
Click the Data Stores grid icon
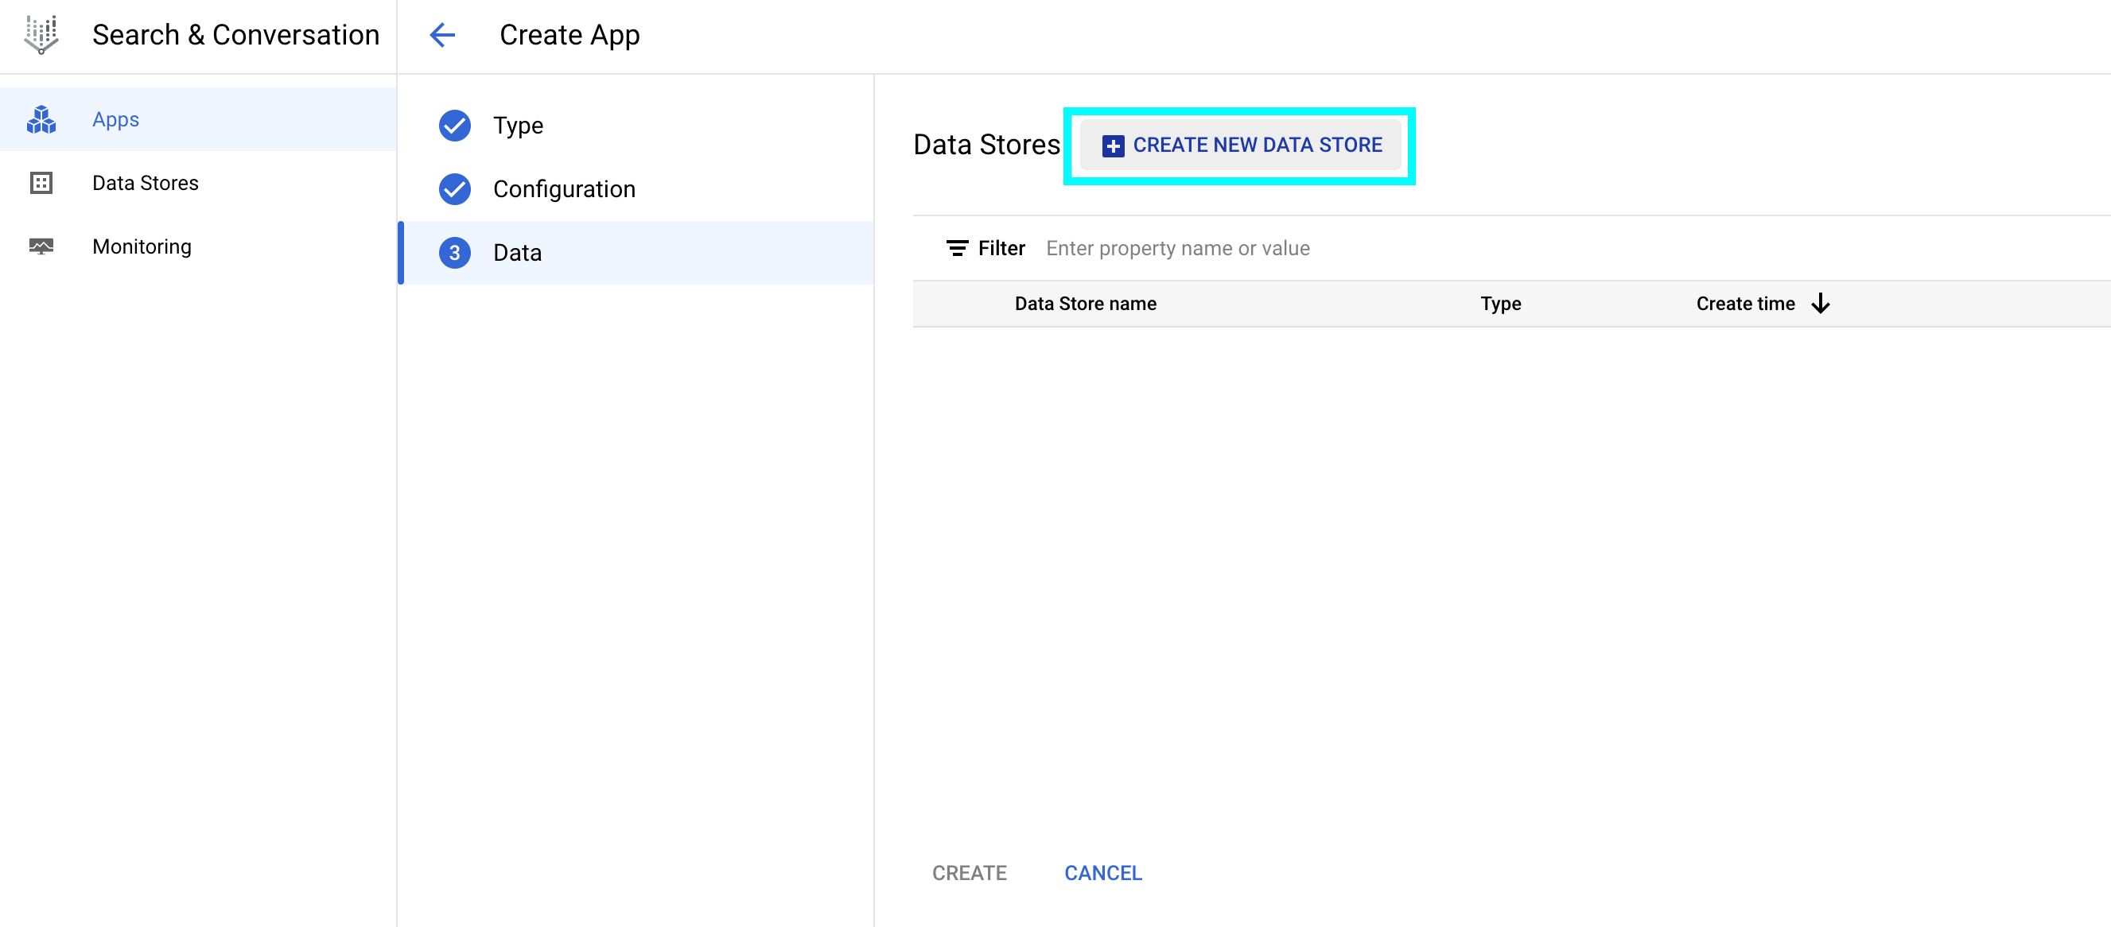(x=41, y=183)
